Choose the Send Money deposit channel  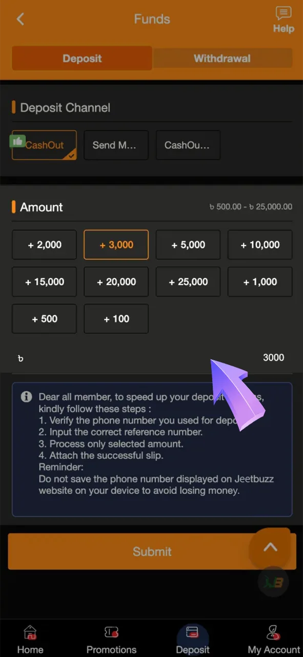click(x=116, y=145)
